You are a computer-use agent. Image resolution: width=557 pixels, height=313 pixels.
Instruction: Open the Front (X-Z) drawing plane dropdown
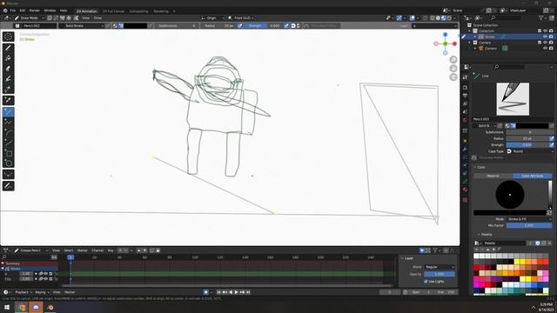point(242,17)
